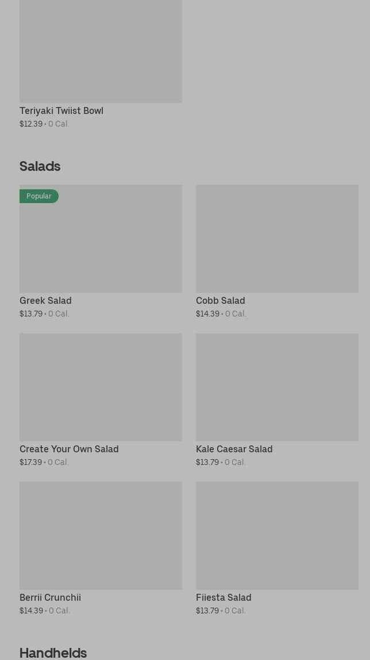Select the Greek Salad title
370x660 pixels.
pyautogui.click(x=45, y=300)
